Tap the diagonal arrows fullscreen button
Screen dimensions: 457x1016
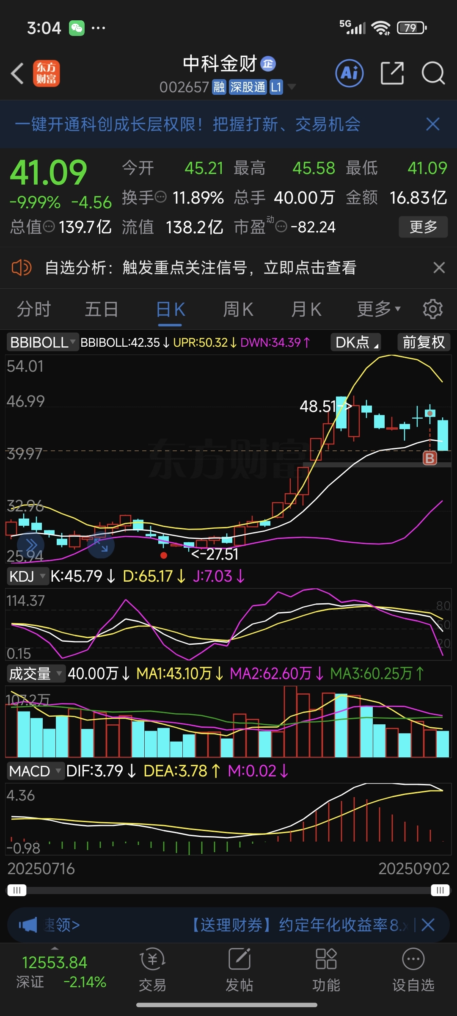[x=101, y=545]
